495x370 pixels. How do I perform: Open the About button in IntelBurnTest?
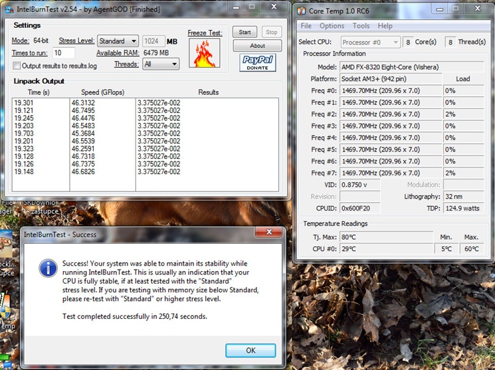(x=257, y=46)
